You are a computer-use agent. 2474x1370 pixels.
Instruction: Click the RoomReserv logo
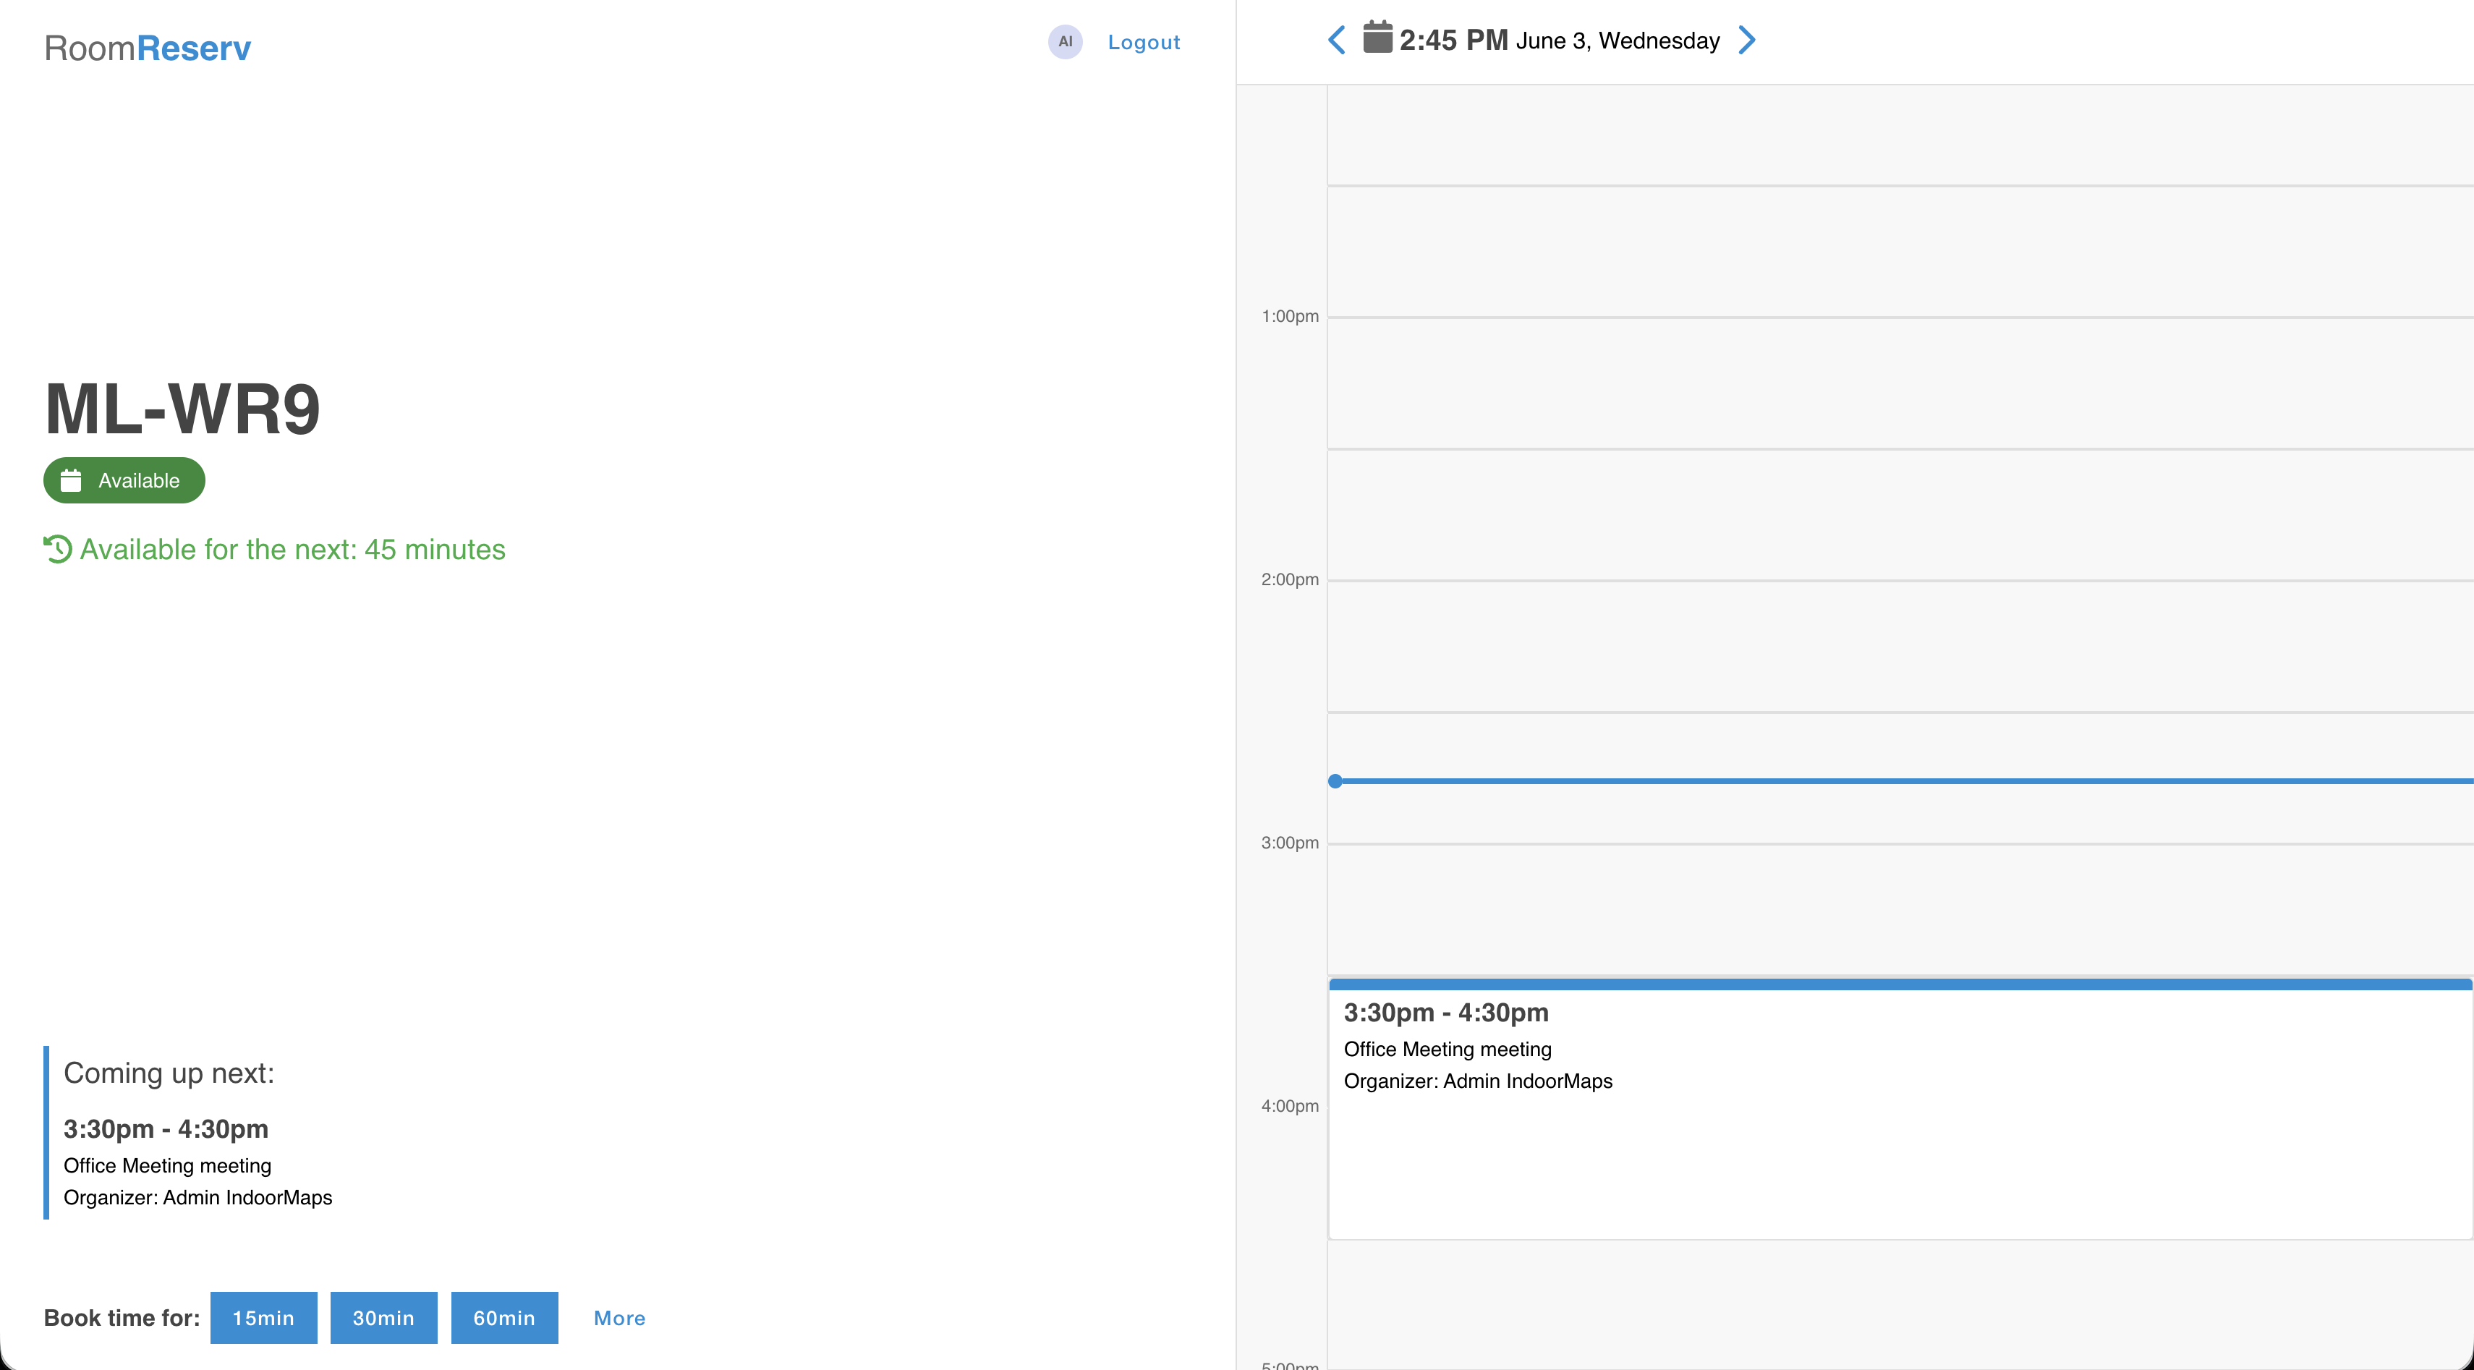click(148, 48)
